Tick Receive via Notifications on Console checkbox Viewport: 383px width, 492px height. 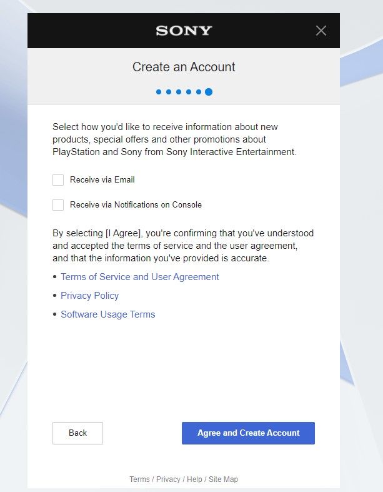point(58,205)
